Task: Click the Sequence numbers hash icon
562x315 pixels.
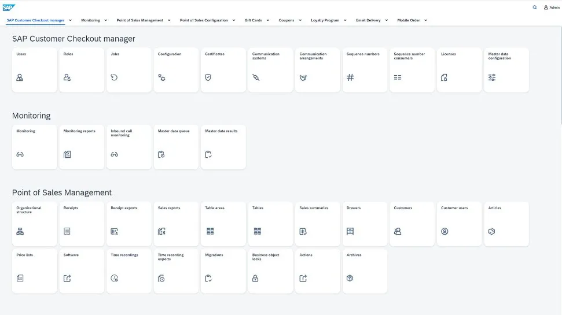Action: (x=350, y=77)
